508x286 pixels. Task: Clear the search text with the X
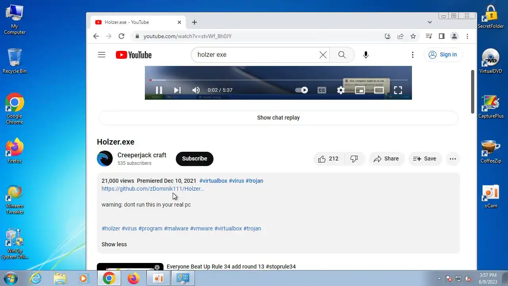(x=323, y=55)
